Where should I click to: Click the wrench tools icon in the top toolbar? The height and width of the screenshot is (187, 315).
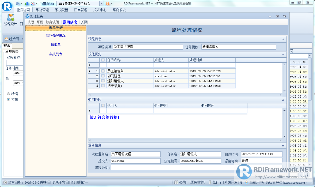pyautogui.click(x=32, y=3)
